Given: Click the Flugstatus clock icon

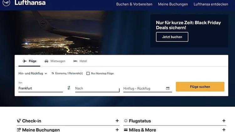Looking at the screenshot, I should coord(126,121).
